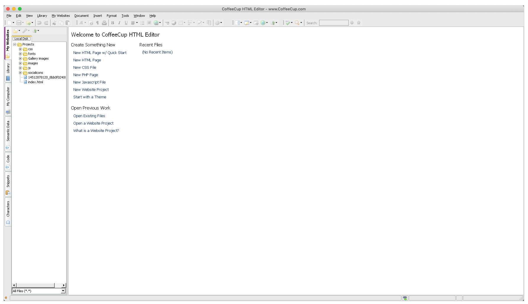The width and height of the screenshot is (528, 304).
Task: Click the Italic formatting icon
Action: 119,23
